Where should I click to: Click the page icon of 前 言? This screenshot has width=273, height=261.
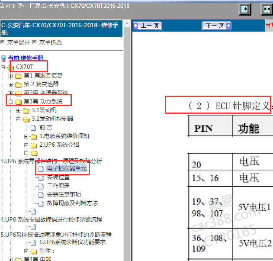pyautogui.click(x=33, y=128)
